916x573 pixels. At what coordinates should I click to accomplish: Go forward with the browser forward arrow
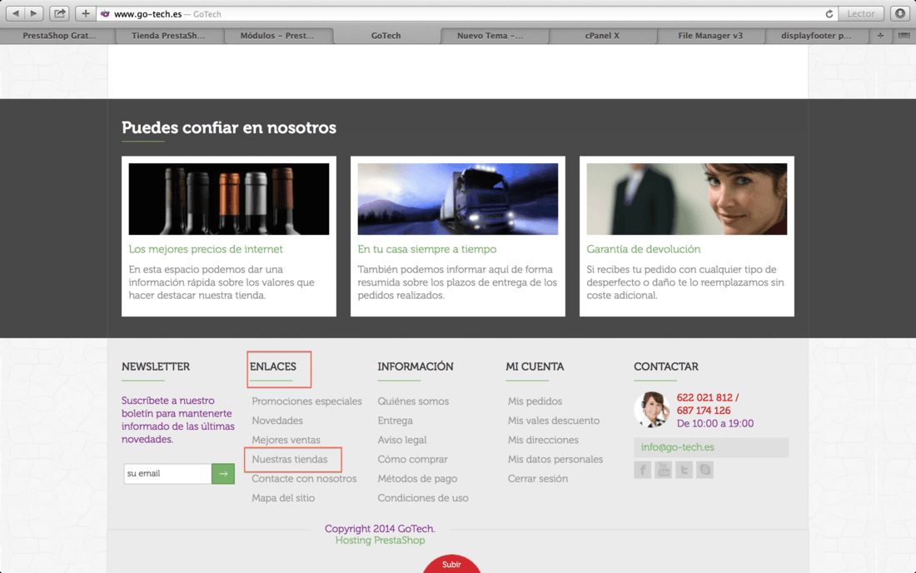coord(34,13)
